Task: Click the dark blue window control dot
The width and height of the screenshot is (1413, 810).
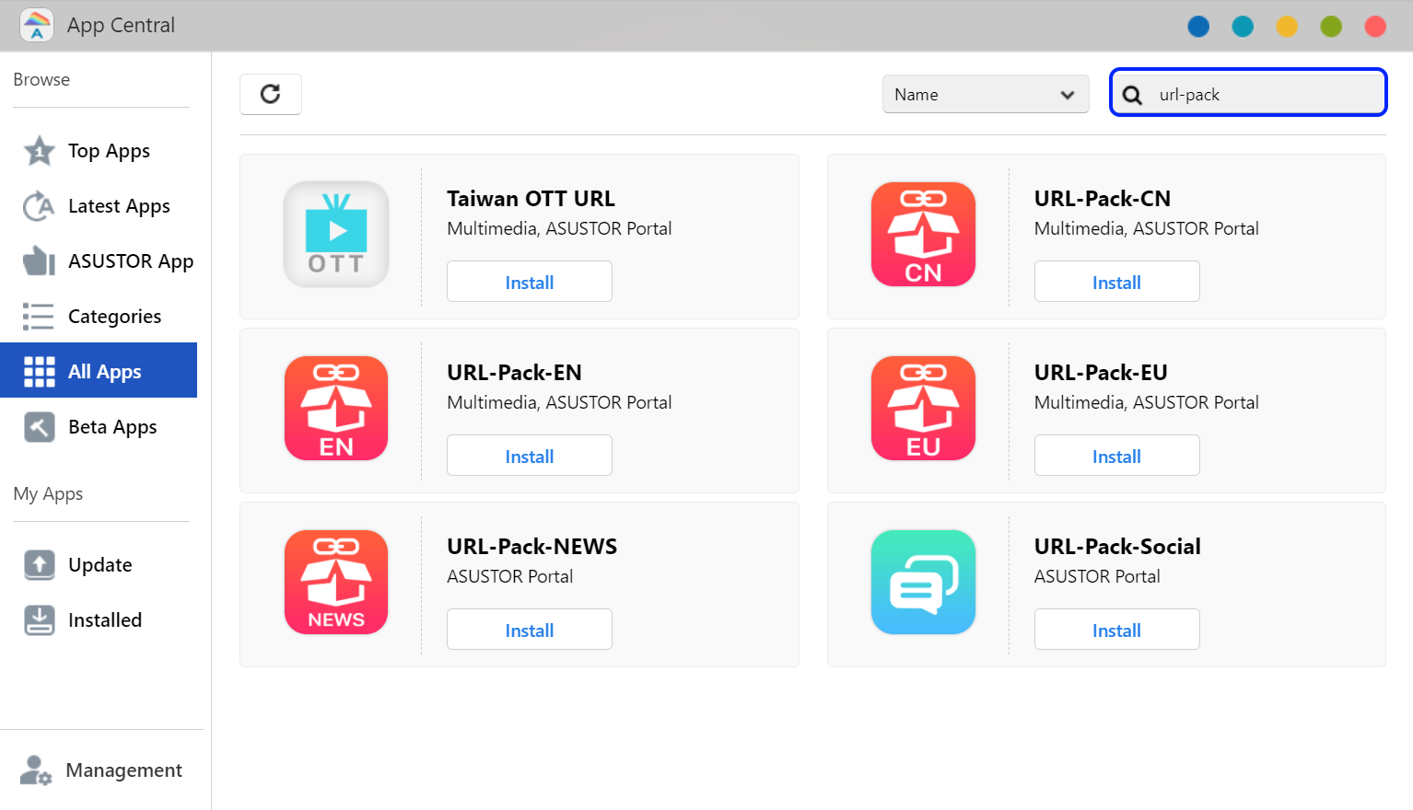Action: 1198,27
